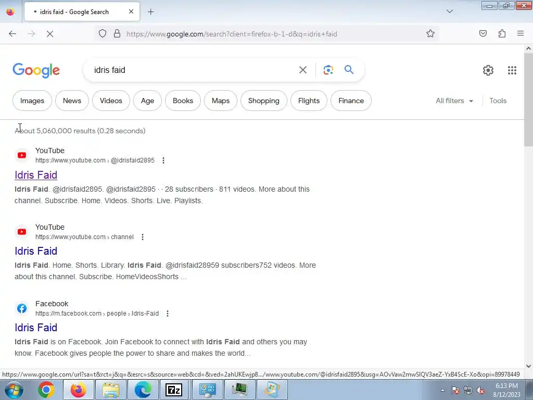This screenshot has width=533, height=400.
Task: Open search Tools
Action: 498,101
